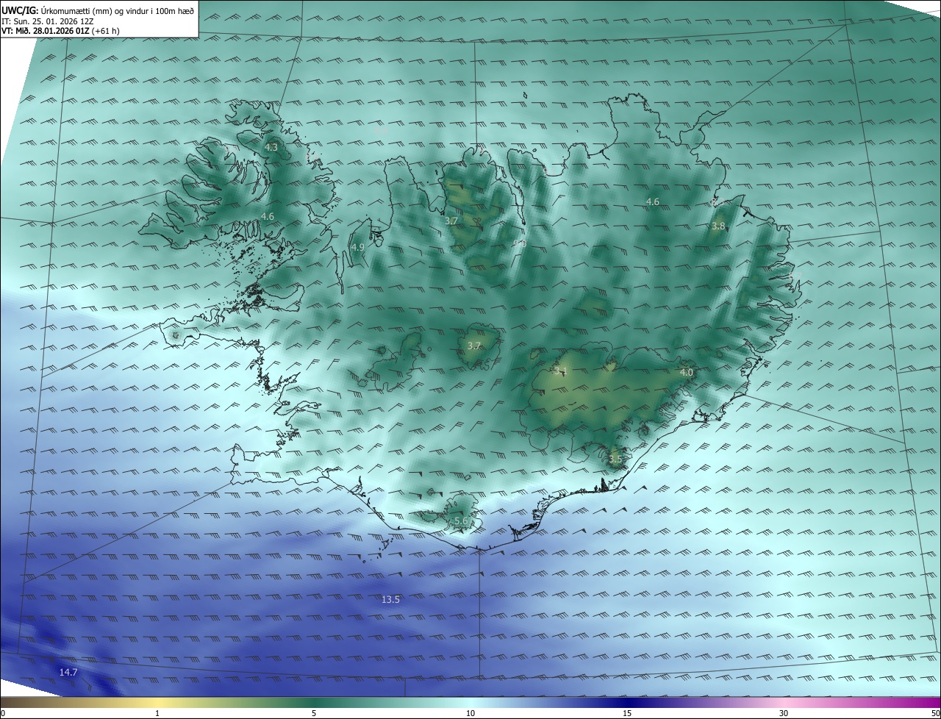The width and height of the screenshot is (941, 719).
Task: Click the colour scale tick labelled 0
Action: (3, 713)
